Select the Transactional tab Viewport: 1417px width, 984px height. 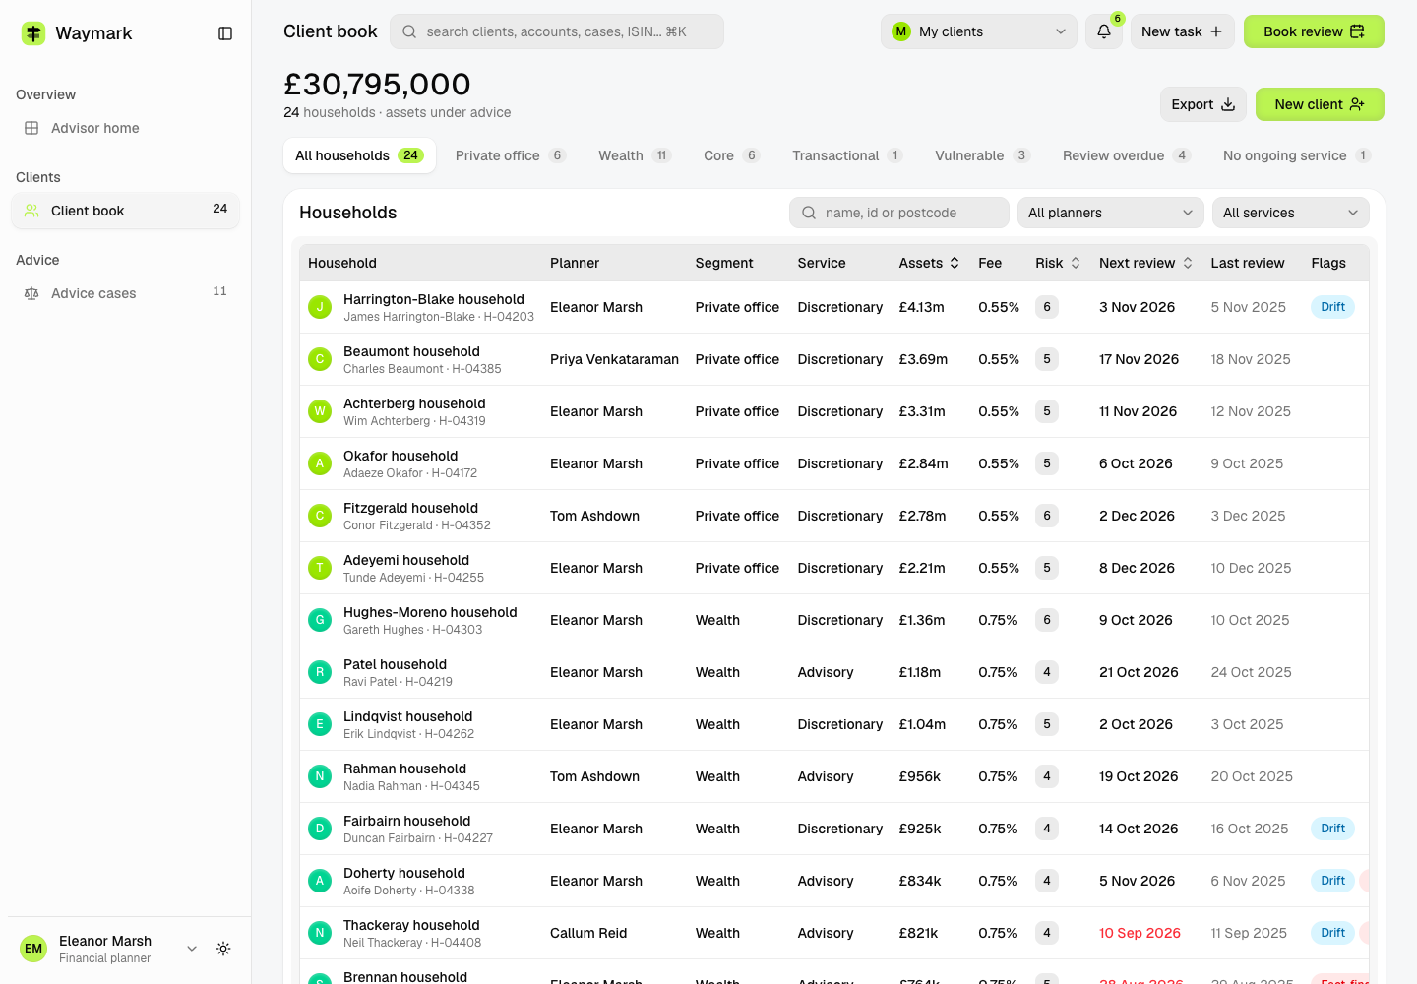coord(847,155)
